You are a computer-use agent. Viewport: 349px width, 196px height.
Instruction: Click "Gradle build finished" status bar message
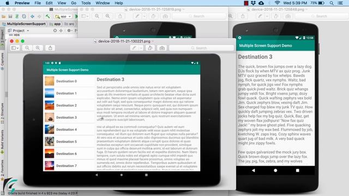point(43,193)
